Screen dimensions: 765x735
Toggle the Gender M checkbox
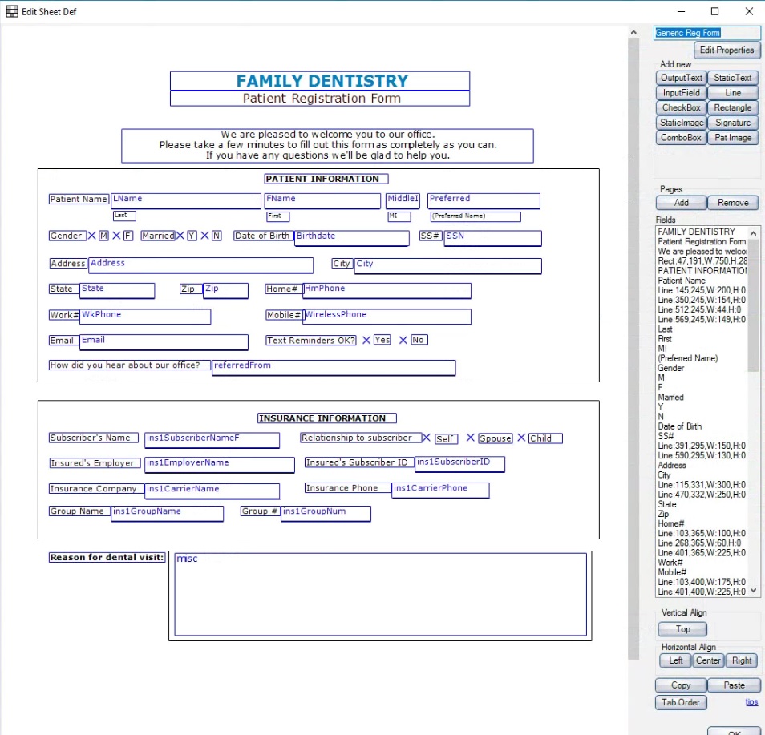click(x=91, y=236)
